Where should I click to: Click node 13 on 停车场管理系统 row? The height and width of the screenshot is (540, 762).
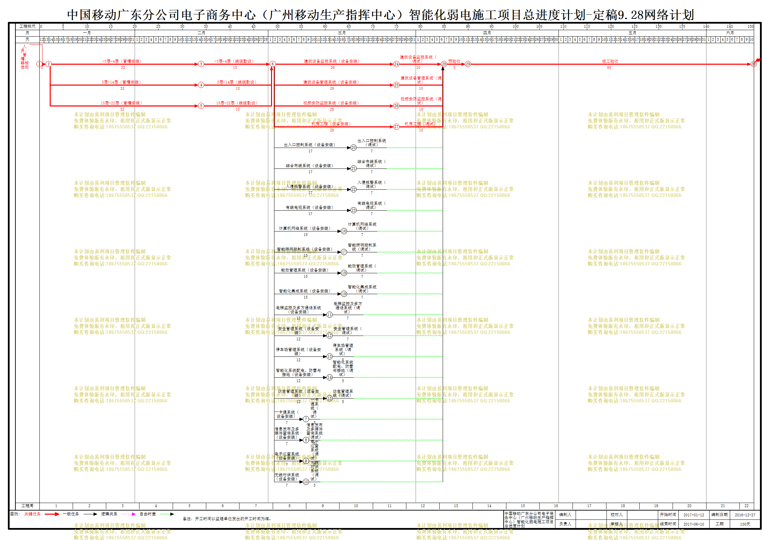pyautogui.click(x=330, y=356)
